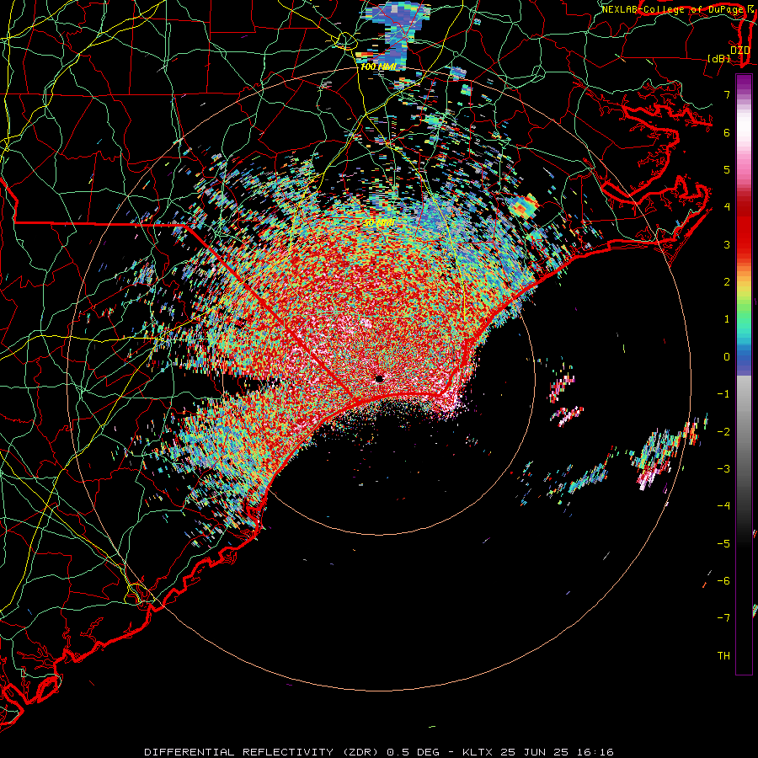Click the color scale label 2

pyautogui.click(x=727, y=282)
